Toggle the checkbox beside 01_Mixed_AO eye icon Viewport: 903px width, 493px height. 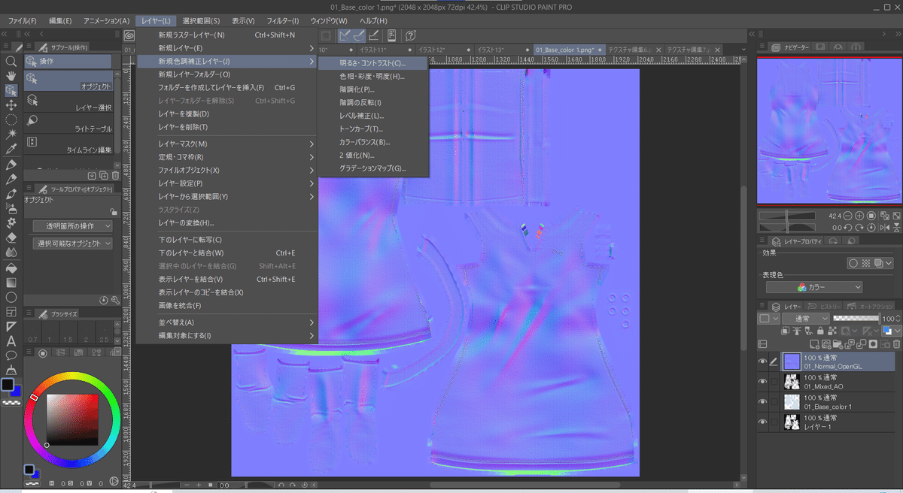(774, 382)
